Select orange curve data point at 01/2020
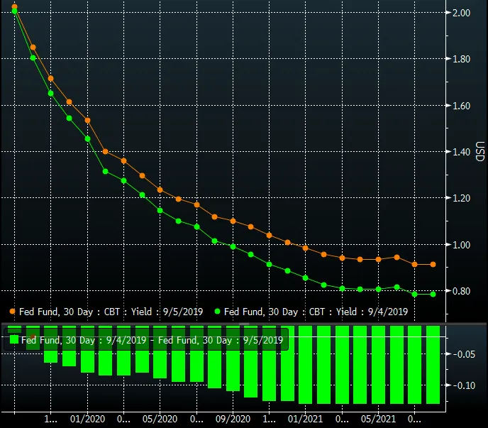 (87, 120)
